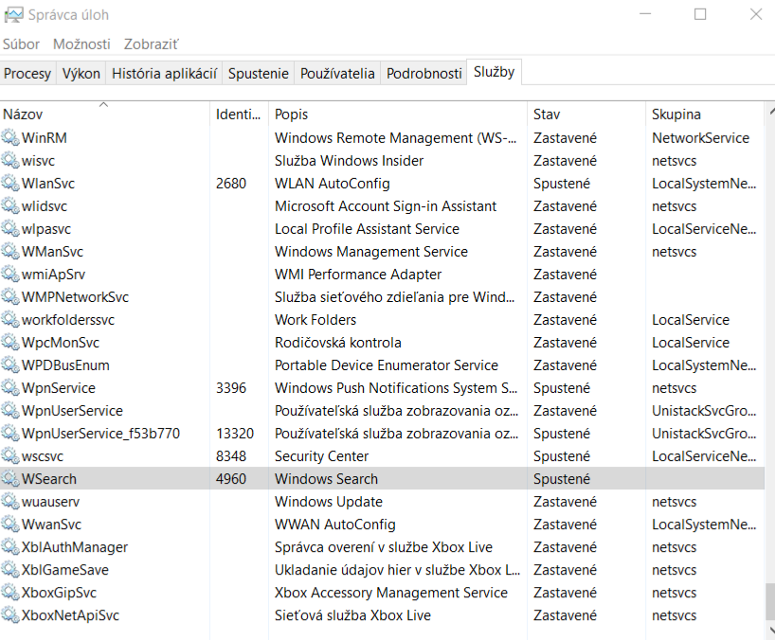The height and width of the screenshot is (640, 775).
Task: Click the gear icon for WMPNetworkSvc
Action: point(9,296)
